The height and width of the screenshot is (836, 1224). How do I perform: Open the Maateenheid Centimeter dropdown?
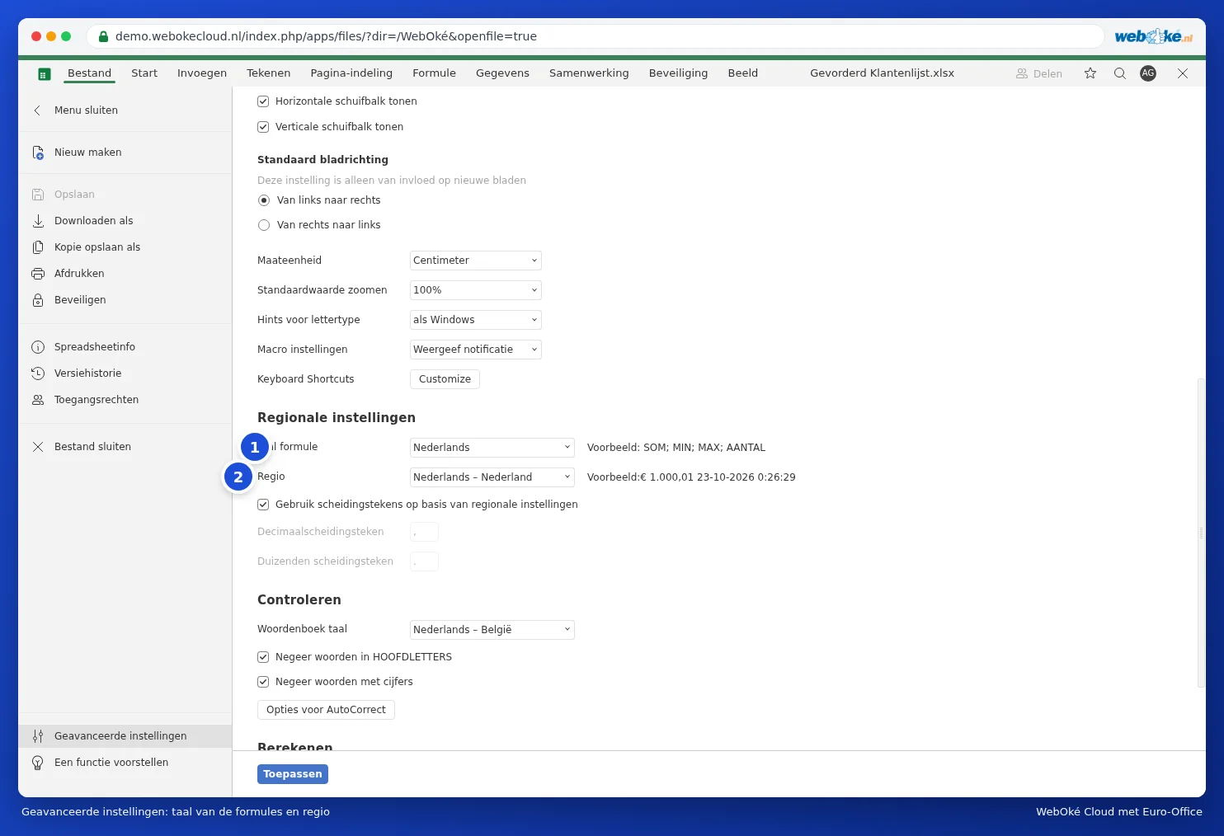[x=476, y=261]
